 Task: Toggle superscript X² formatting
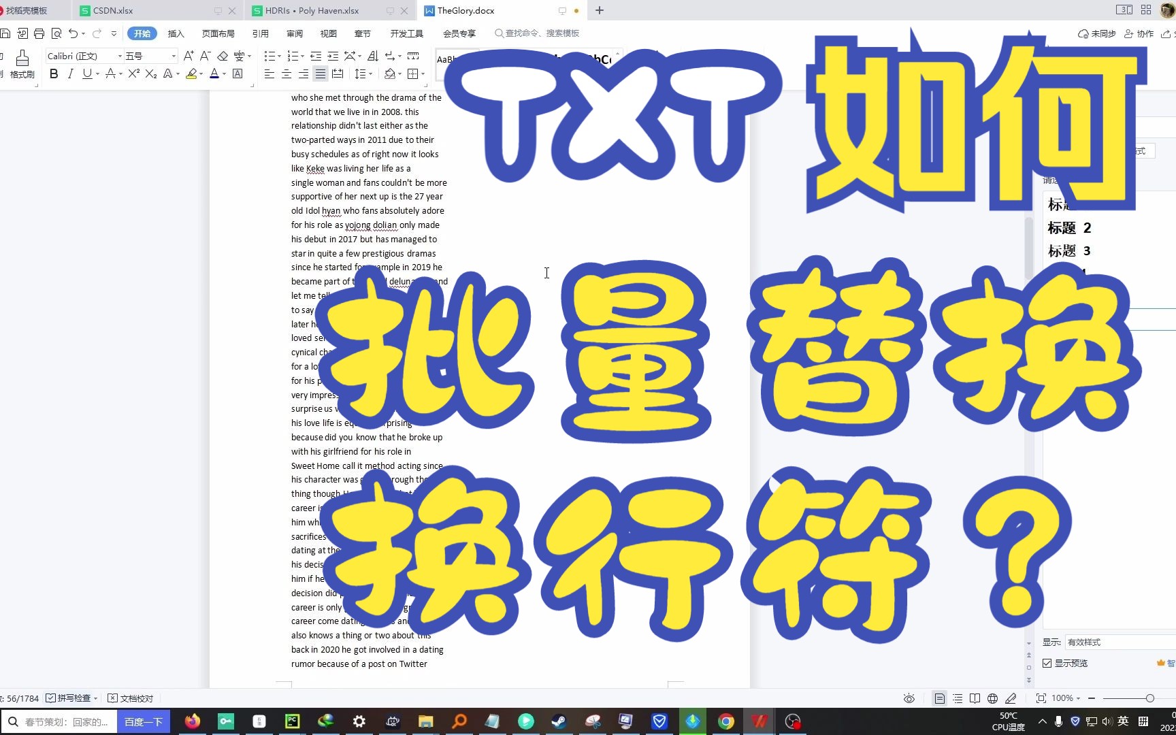134,73
